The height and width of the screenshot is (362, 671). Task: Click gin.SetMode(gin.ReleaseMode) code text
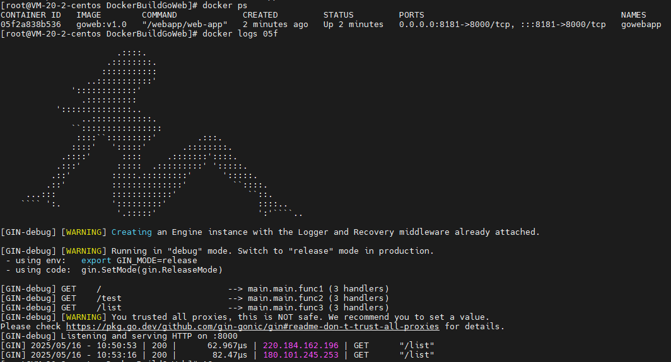152,269
